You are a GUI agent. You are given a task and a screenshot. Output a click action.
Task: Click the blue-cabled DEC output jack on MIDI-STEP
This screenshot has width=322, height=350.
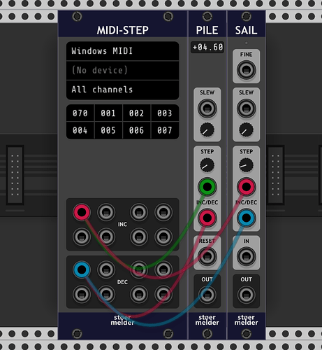click(82, 269)
